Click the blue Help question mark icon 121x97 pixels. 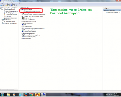pos(11,5)
